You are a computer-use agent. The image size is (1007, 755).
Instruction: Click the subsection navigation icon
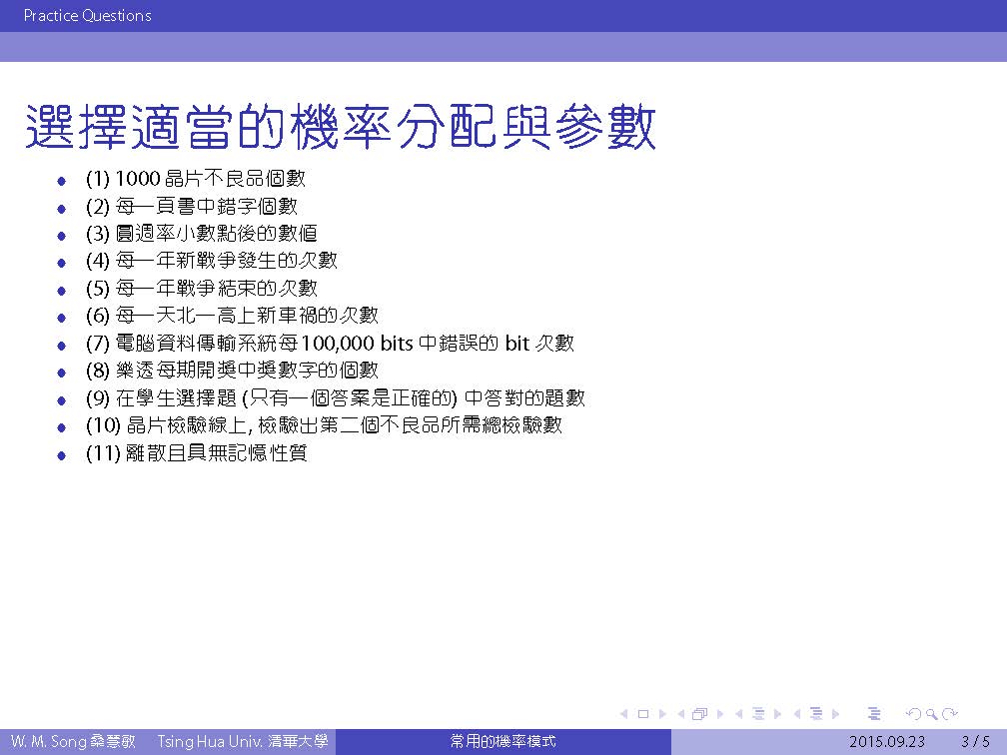pos(757,714)
